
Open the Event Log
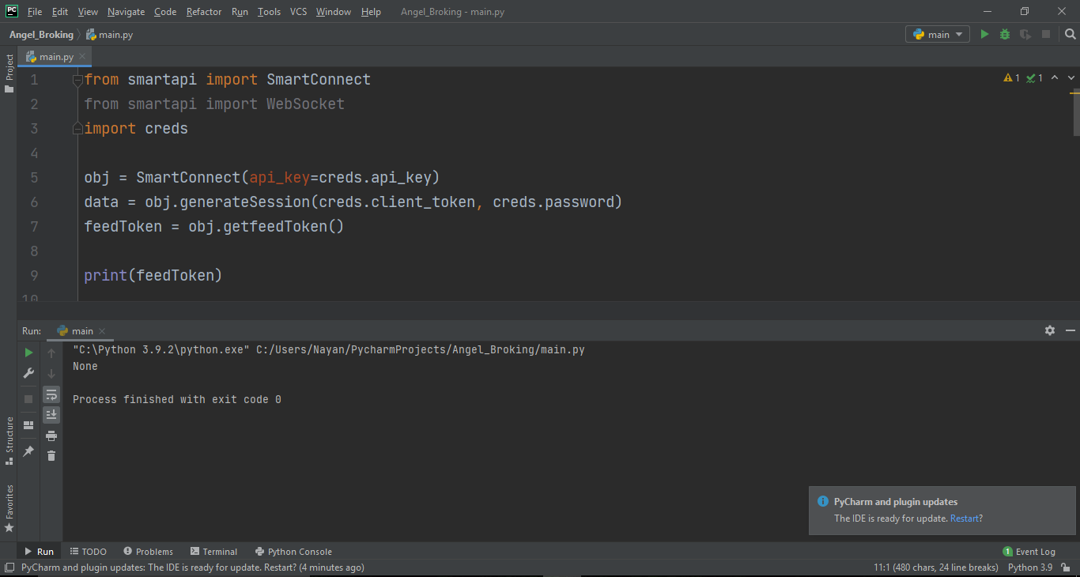pyautogui.click(x=1029, y=552)
